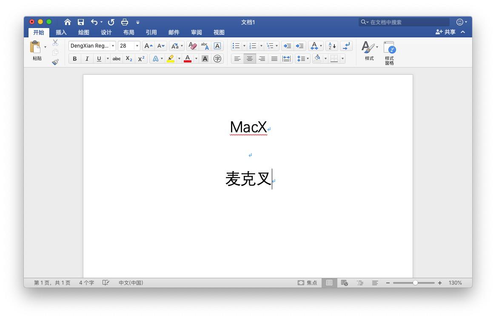This screenshot has height=319, width=496.
Task: Enable left text alignment
Action: (x=237, y=59)
